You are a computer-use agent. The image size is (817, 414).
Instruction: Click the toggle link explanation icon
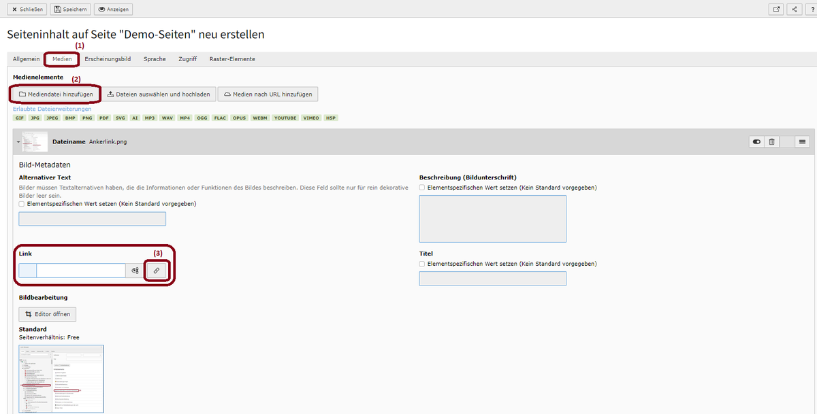coord(135,271)
